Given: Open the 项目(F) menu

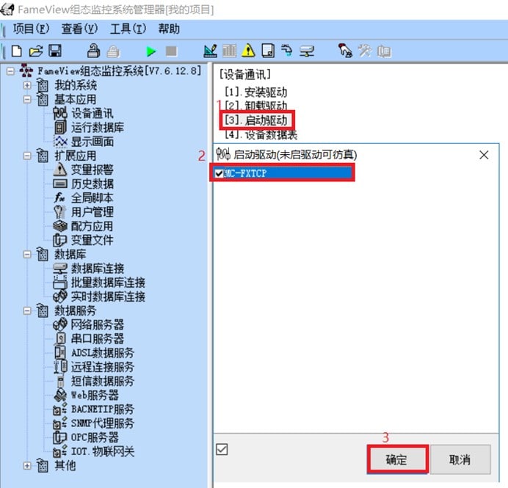Looking at the screenshot, I should click(31, 29).
